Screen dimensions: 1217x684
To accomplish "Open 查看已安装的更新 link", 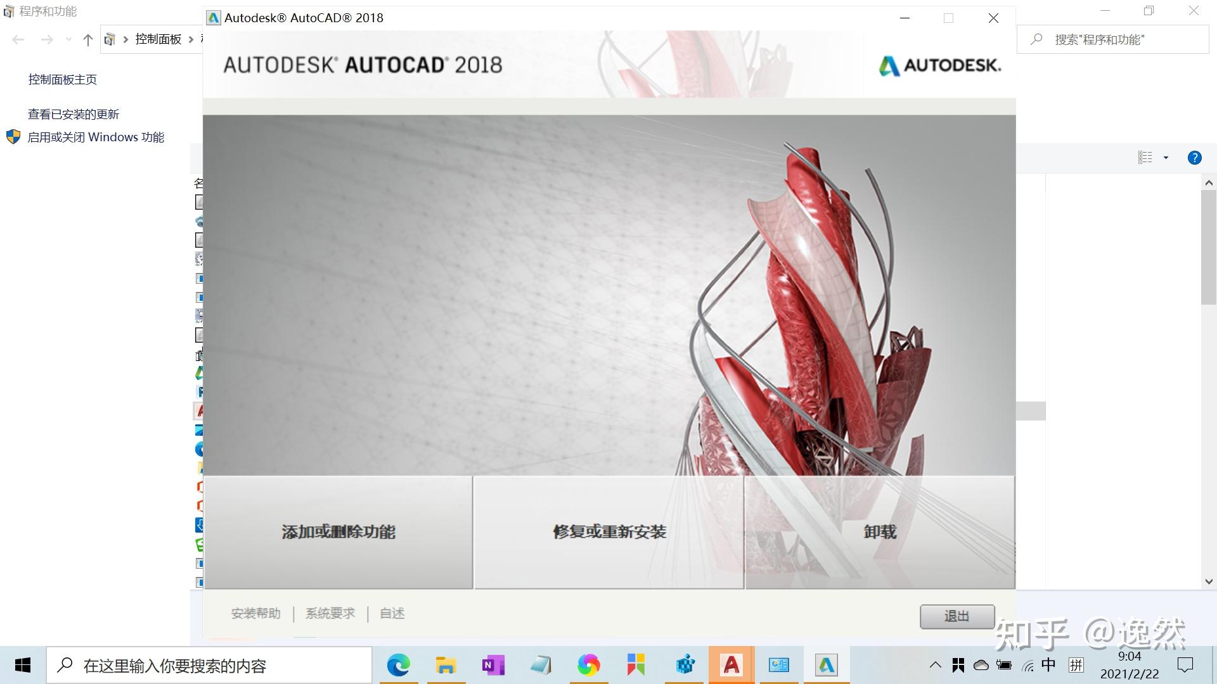I will pyautogui.click(x=74, y=114).
